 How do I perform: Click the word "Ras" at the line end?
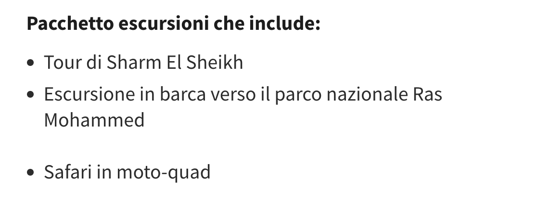coord(427,94)
